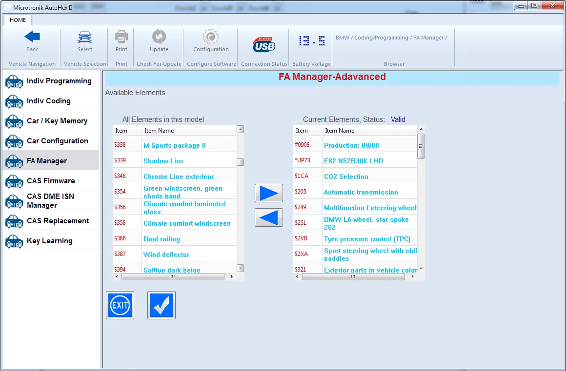Screen dimensions: 566x371
Task: Select 'Shadow-Line' element
Action: [x=175, y=161]
